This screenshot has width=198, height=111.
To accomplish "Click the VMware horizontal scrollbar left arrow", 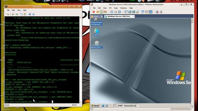I will (92, 109).
